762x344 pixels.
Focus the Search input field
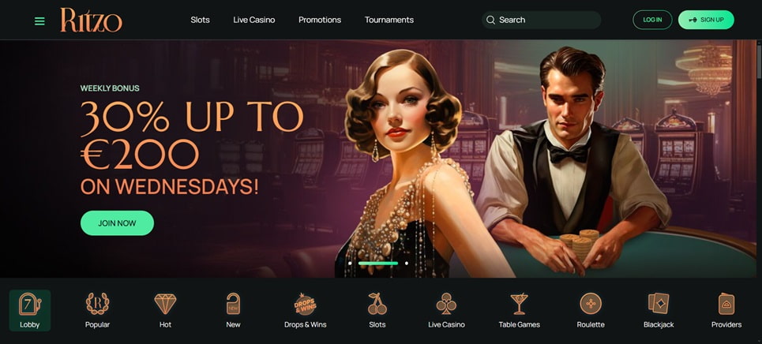(x=542, y=20)
